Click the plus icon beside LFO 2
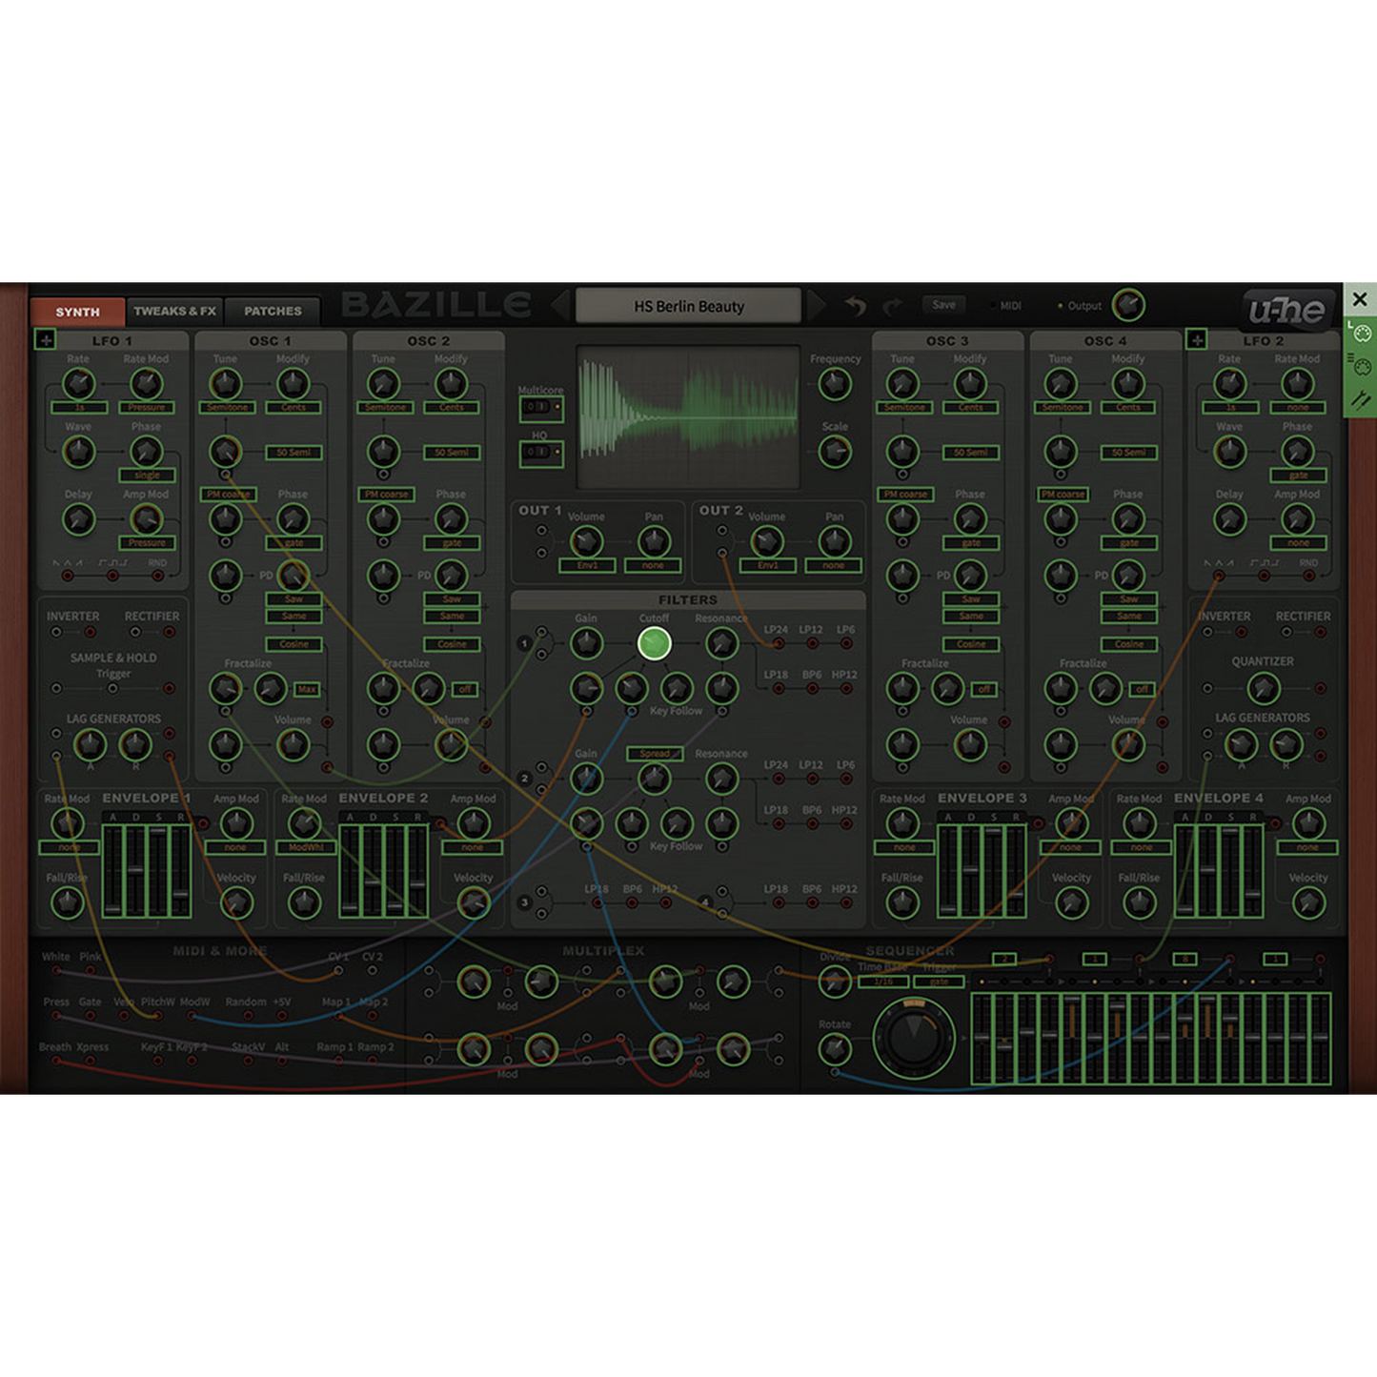 click(1196, 339)
